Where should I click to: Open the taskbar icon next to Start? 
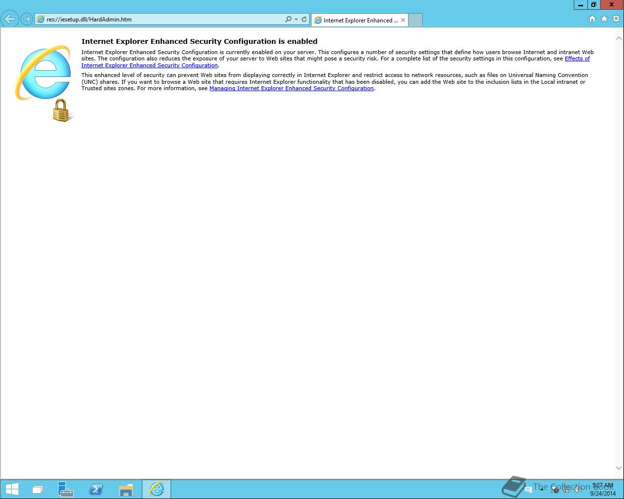[x=38, y=489]
